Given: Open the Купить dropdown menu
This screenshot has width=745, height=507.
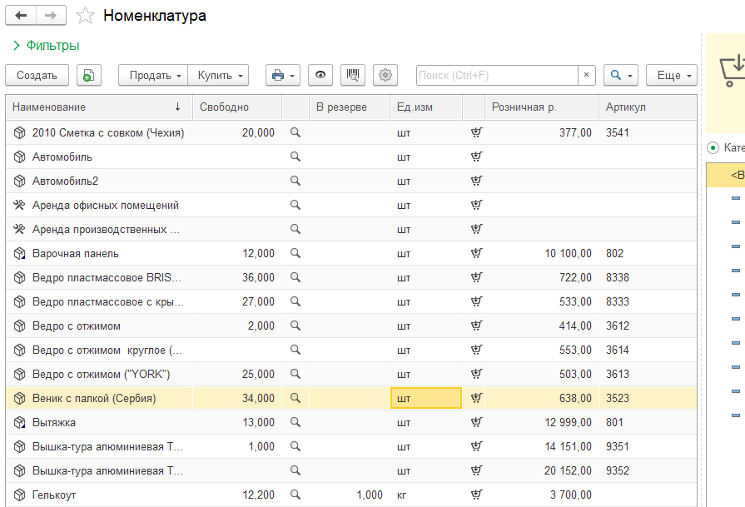Looking at the screenshot, I should 218,75.
